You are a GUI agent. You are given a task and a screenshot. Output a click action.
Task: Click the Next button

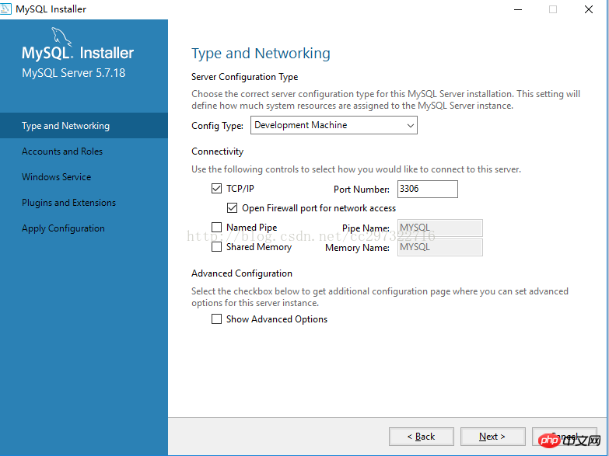(492, 437)
